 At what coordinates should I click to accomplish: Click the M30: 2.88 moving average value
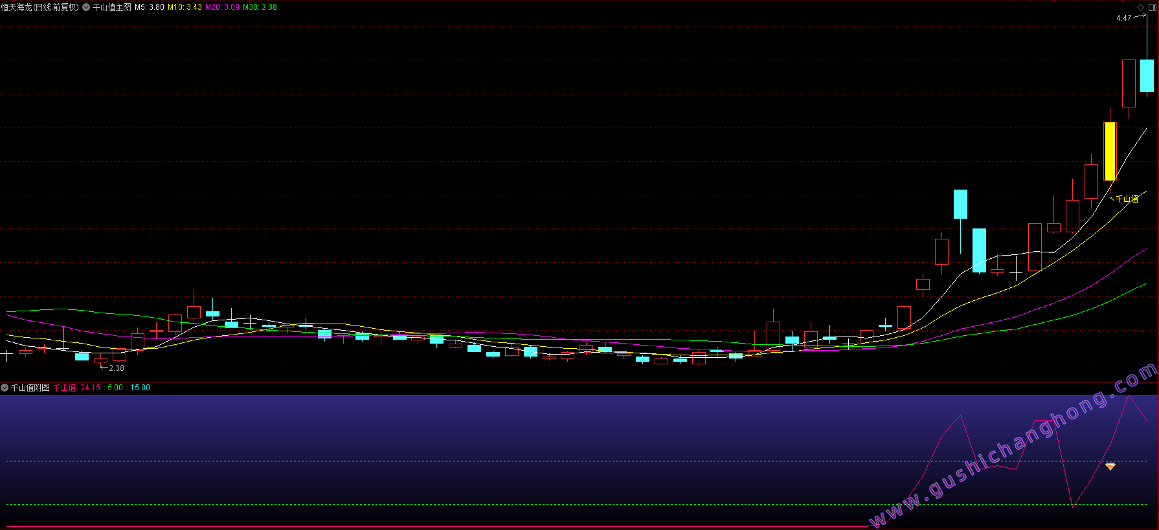260,7
